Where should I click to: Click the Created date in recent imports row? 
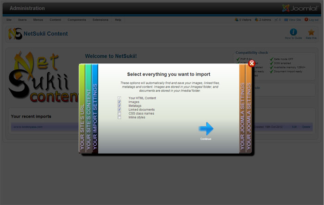click(x=268, y=127)
